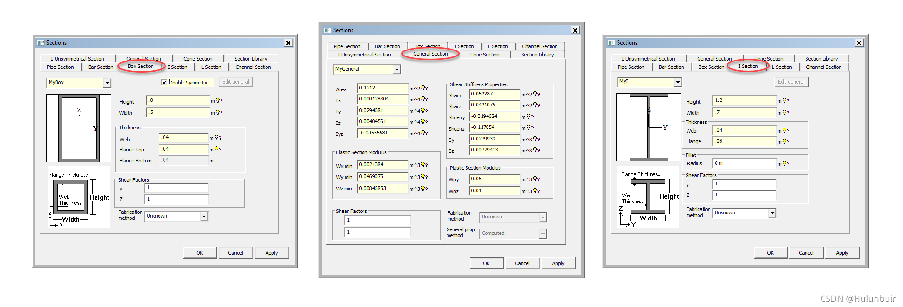Screen dimensions: 903x307
Task: Click the Wy min help bulb icon
Action: [425, 177]
